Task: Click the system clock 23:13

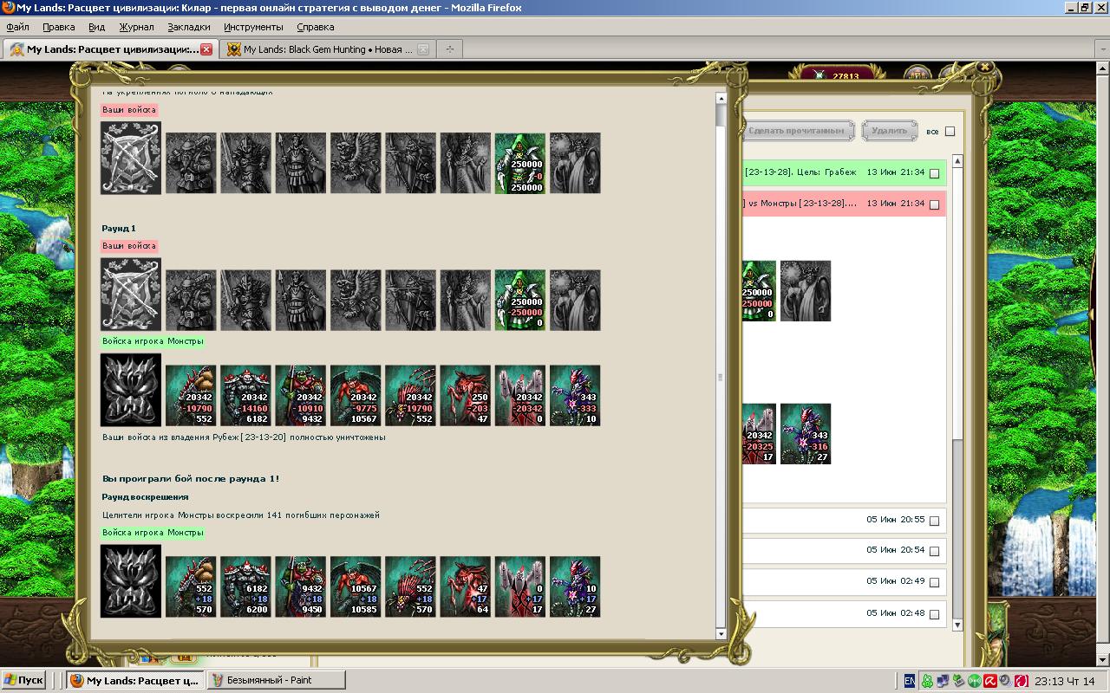Action: [1066, 681]
